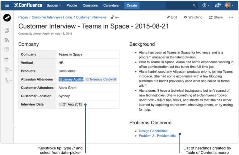The image size is (239, 155).
Task: Click the Atlassian Attendees row header
Action: pyautogui.click(x=37, y=80)
